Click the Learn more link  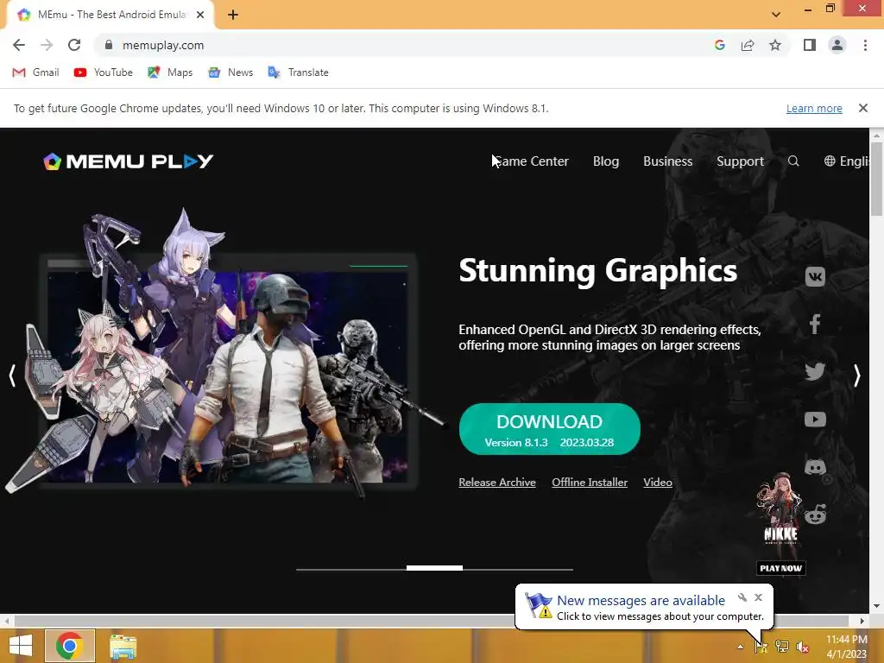tap(814, 108)
